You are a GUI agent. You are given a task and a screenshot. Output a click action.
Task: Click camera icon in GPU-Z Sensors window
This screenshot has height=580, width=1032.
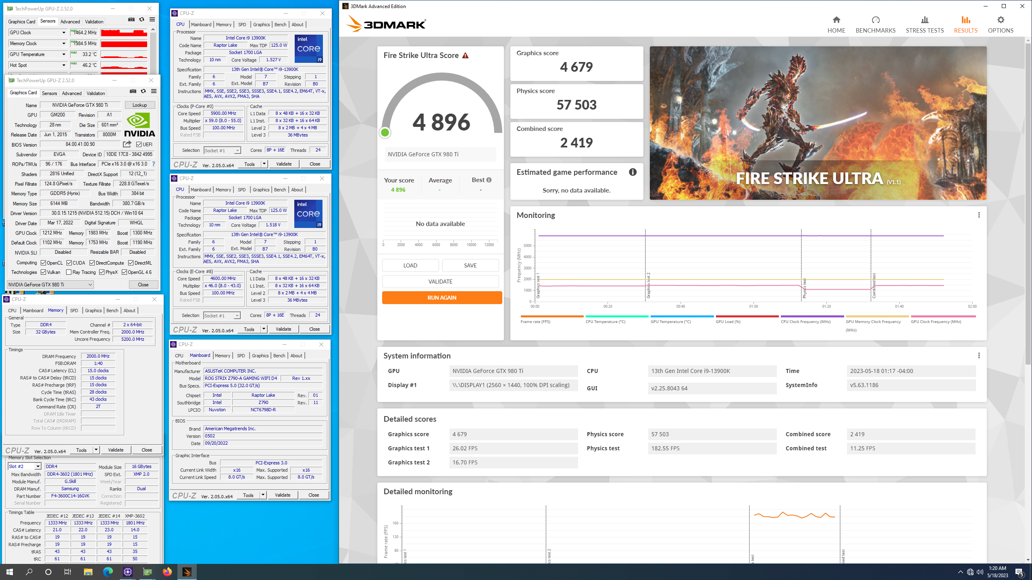131,19
